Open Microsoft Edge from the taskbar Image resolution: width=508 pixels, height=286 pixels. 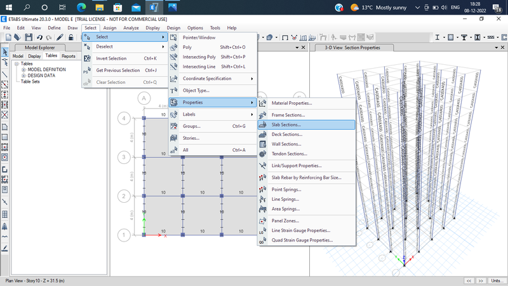coord(81,7)
